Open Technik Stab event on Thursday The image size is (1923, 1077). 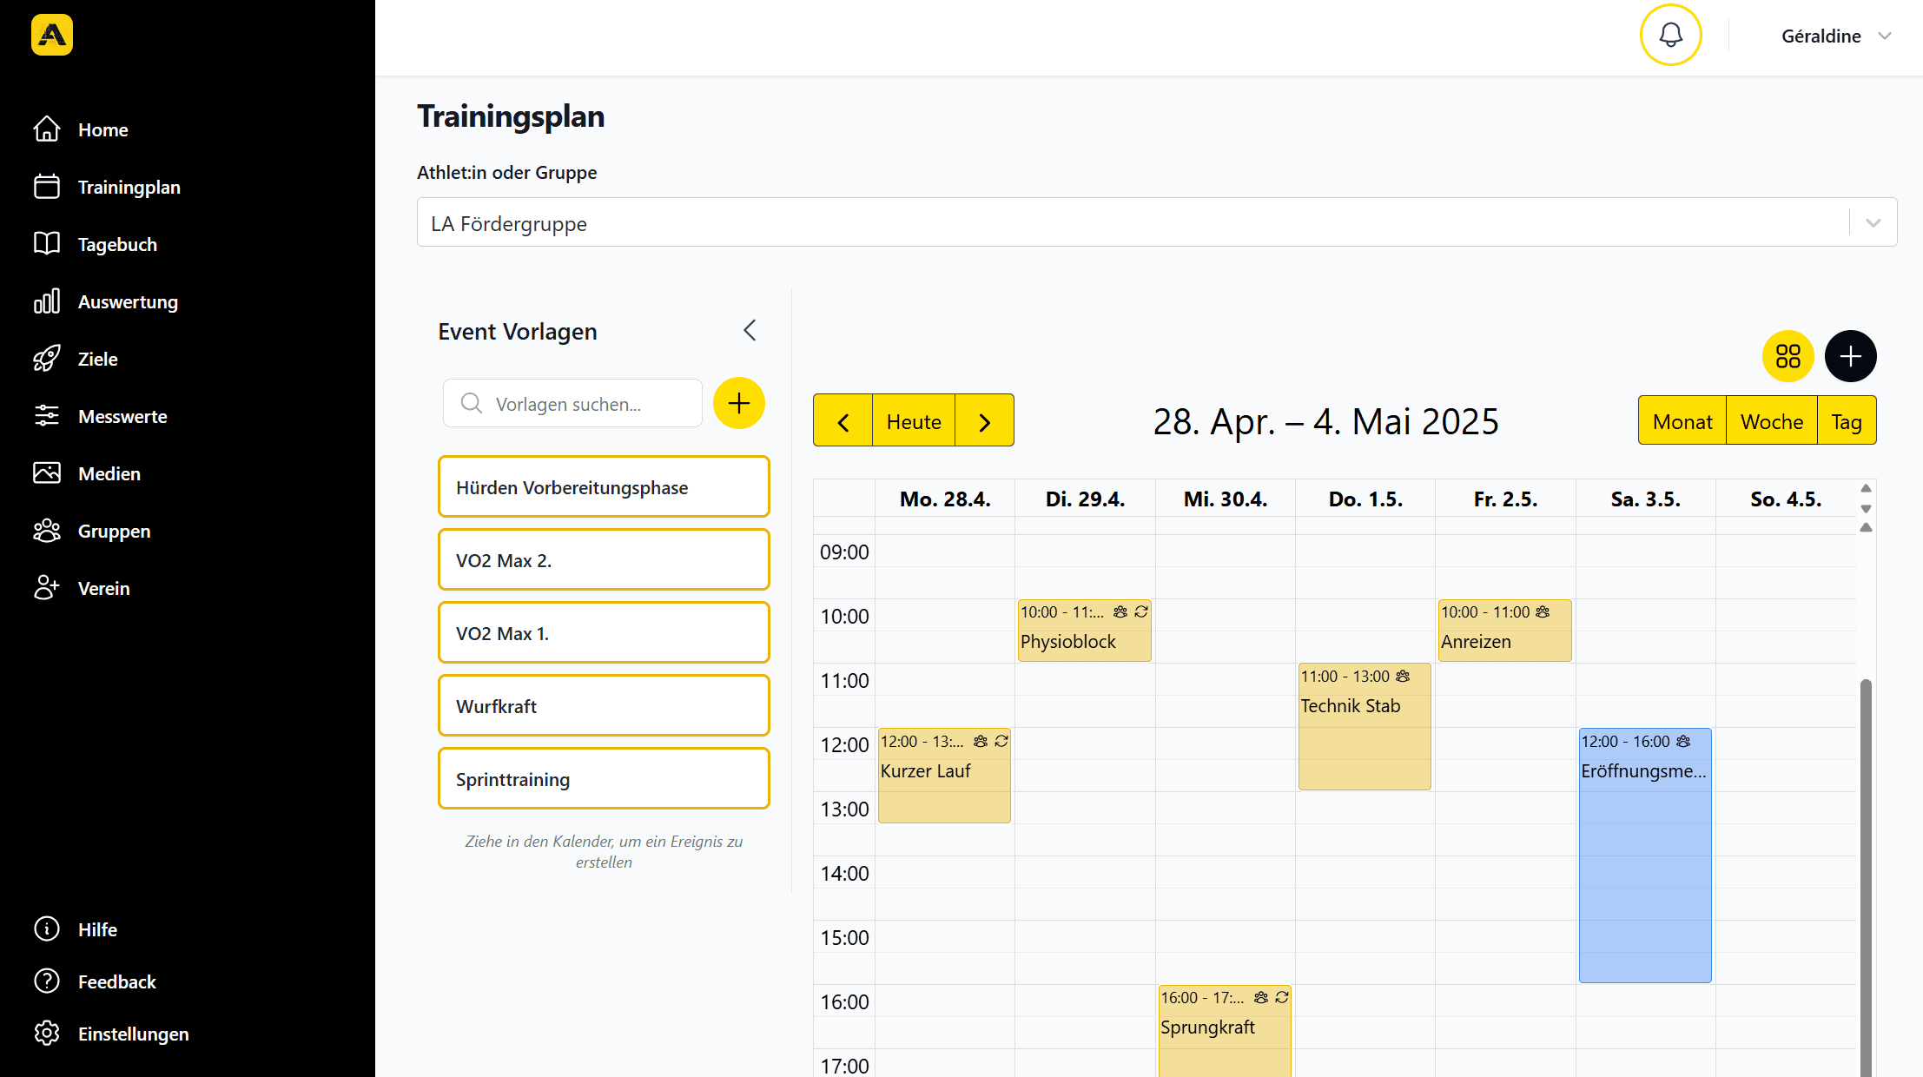click(1365, 727)
